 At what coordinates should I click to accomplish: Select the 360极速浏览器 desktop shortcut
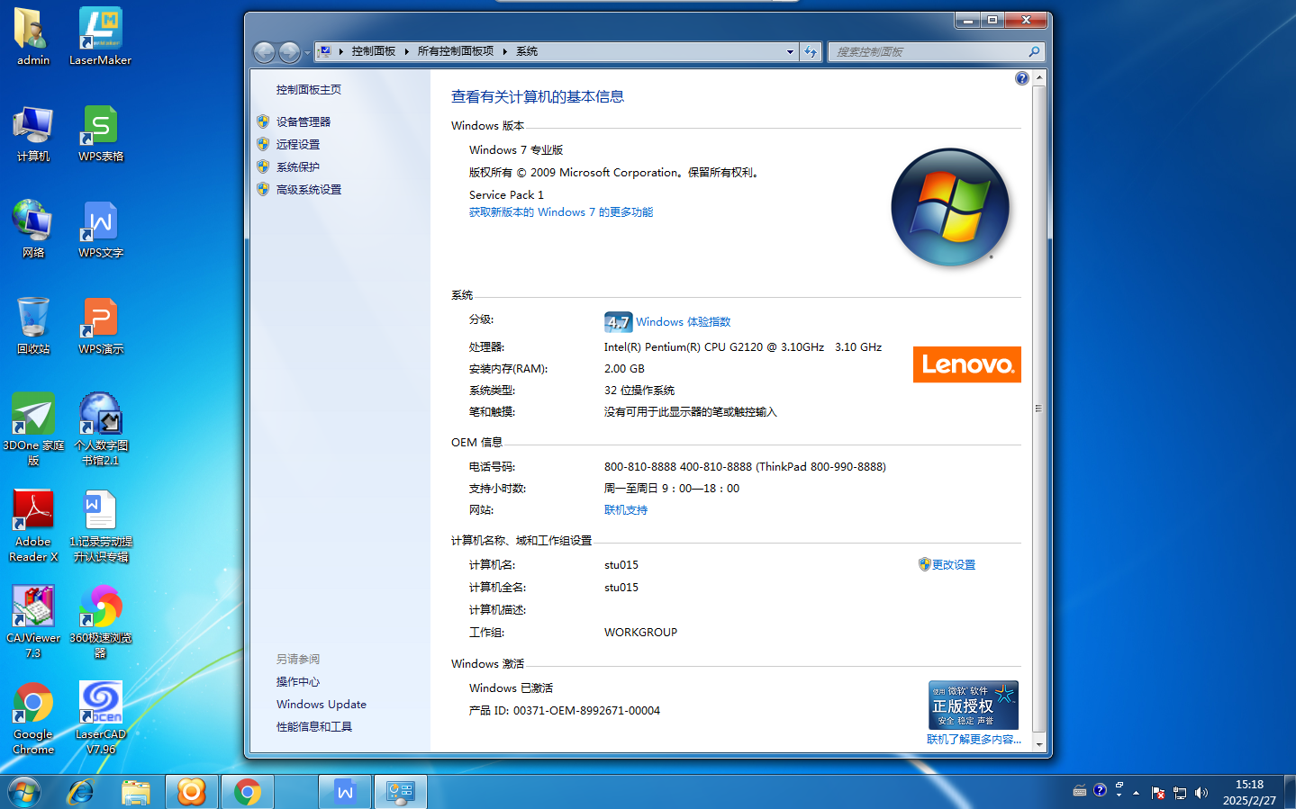(x=100, y=623)
